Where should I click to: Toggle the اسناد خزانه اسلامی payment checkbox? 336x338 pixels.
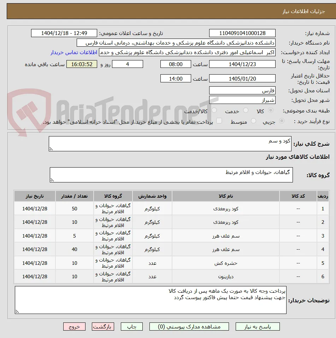(219, 121)
